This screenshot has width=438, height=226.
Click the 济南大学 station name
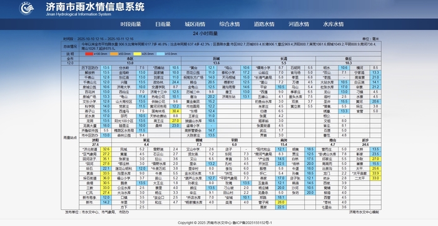124,87
